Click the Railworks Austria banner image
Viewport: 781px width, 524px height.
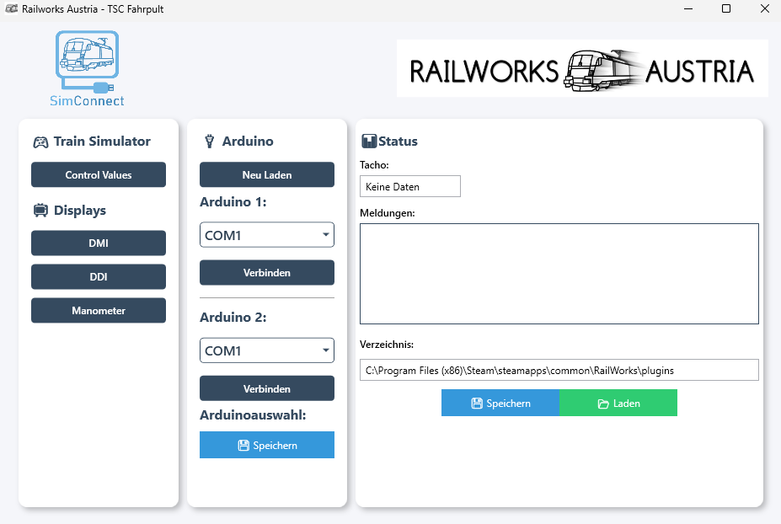pyautogui.click(x=582, y=68)
